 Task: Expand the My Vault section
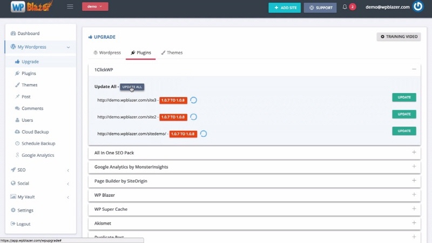(x=40, y=197)
